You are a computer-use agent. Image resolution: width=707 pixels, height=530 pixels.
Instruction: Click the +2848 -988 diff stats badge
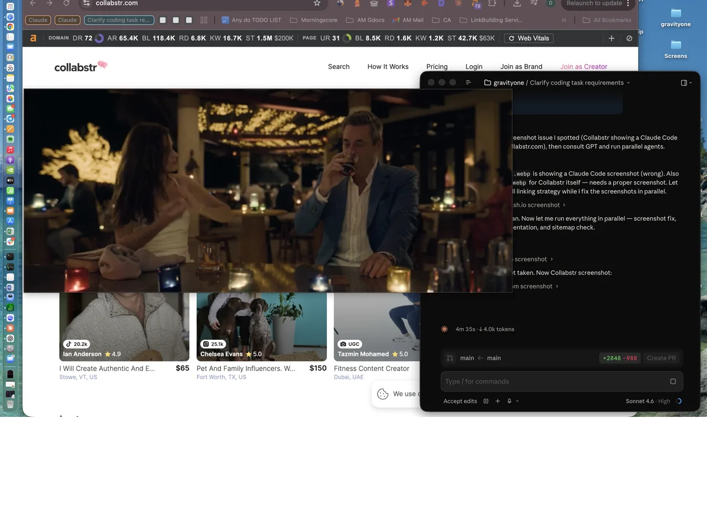[x=620, y=358]
